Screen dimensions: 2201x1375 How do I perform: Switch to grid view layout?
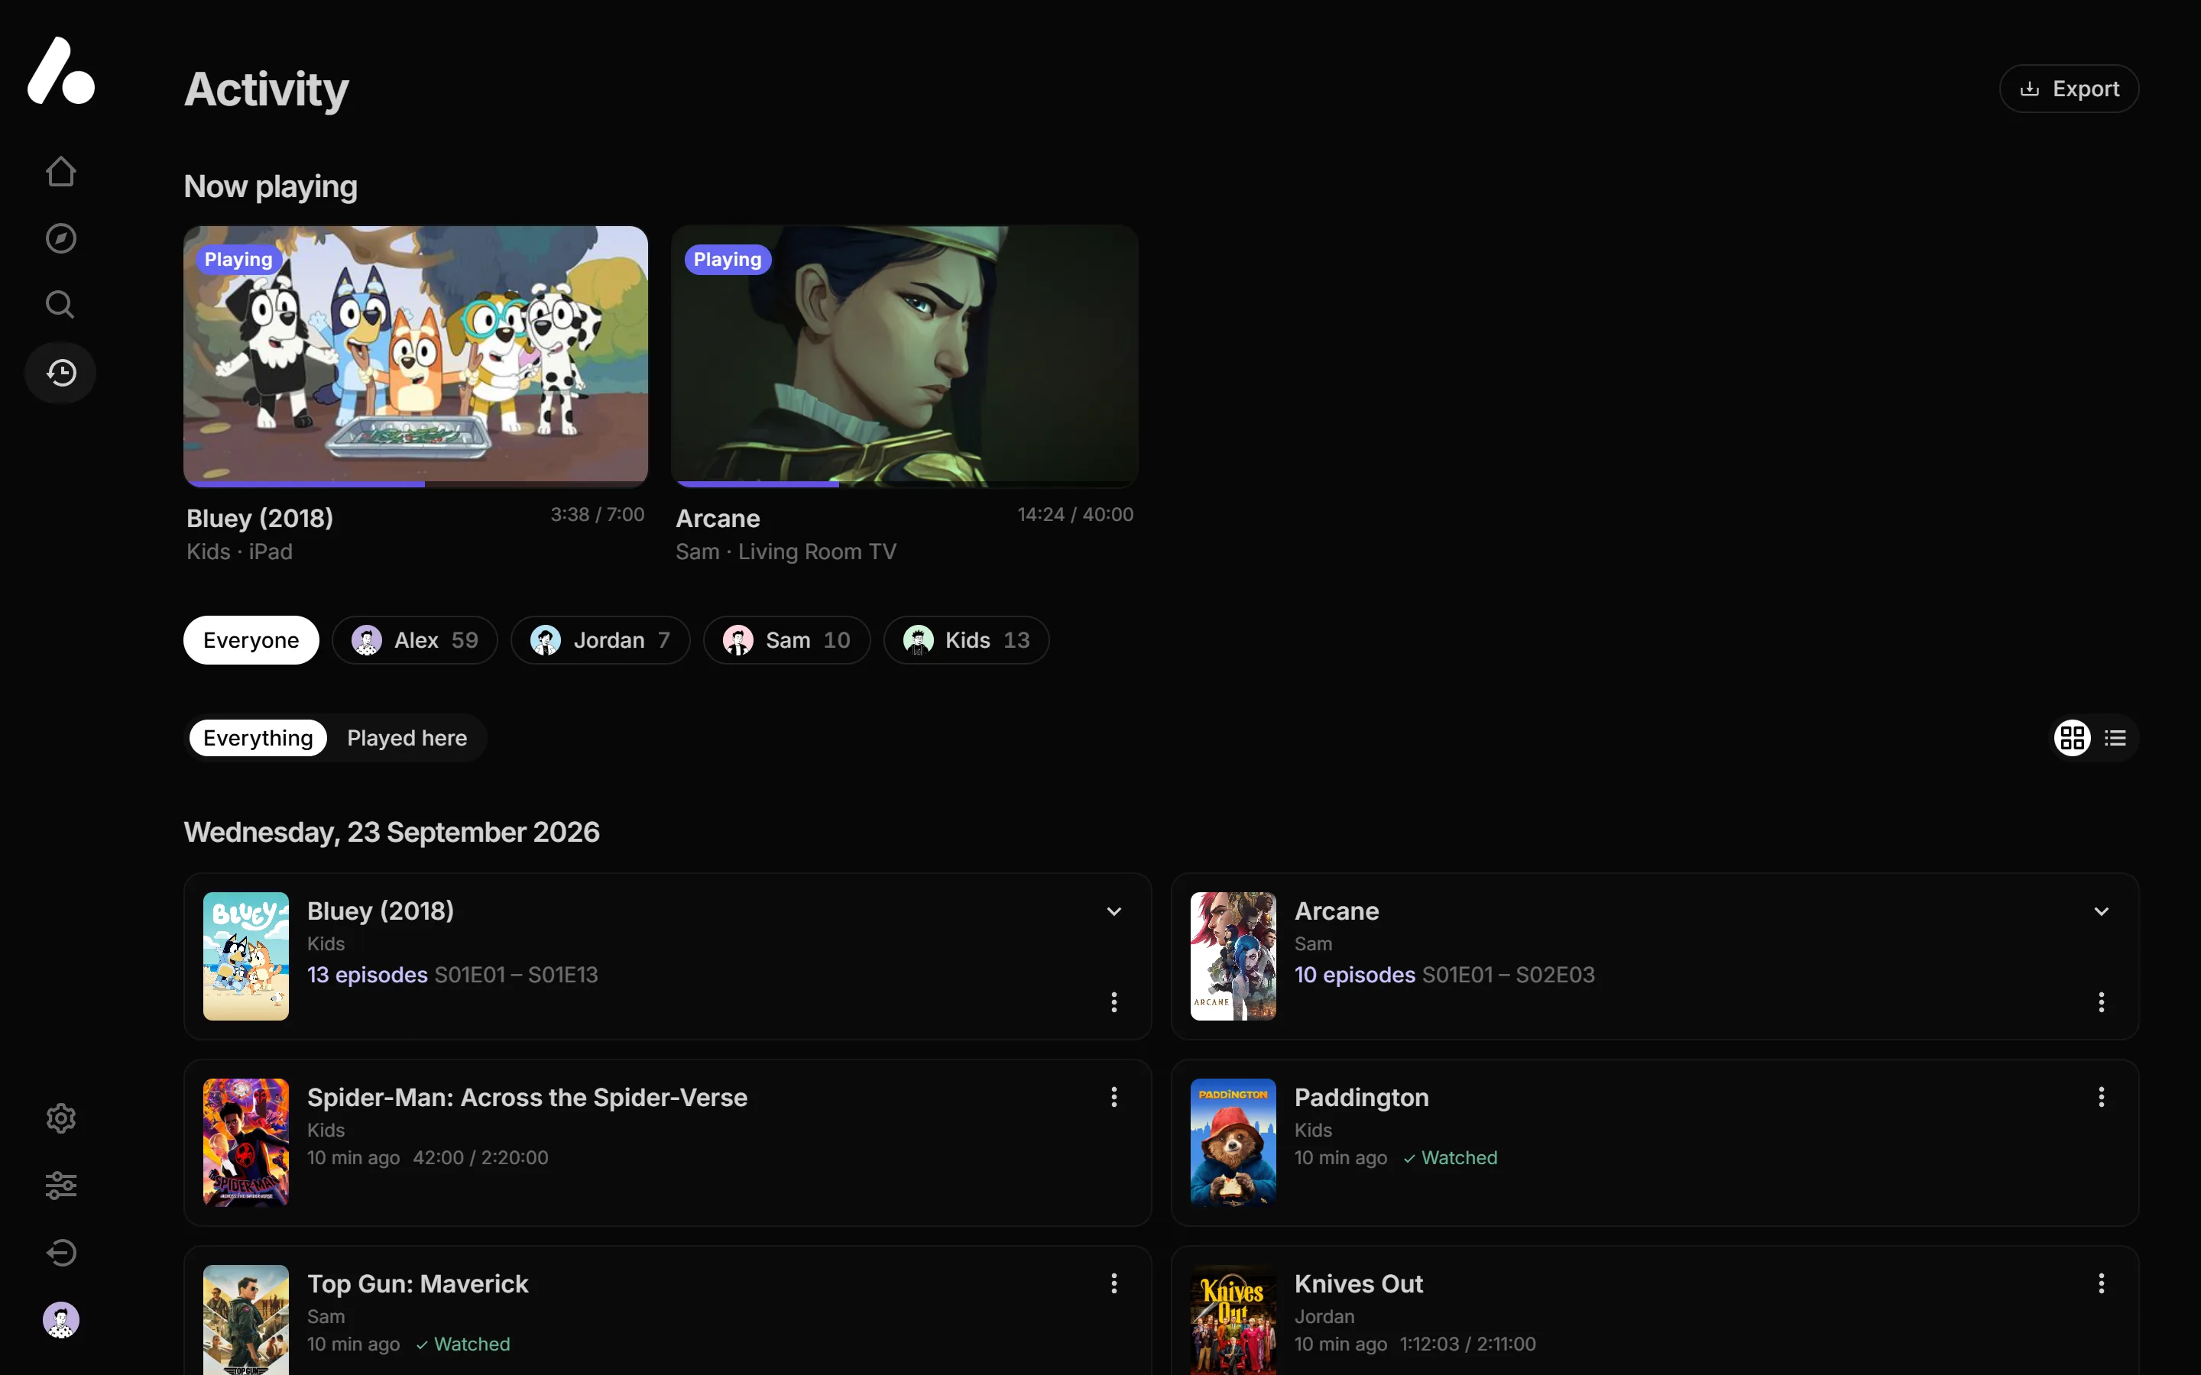2073,737
